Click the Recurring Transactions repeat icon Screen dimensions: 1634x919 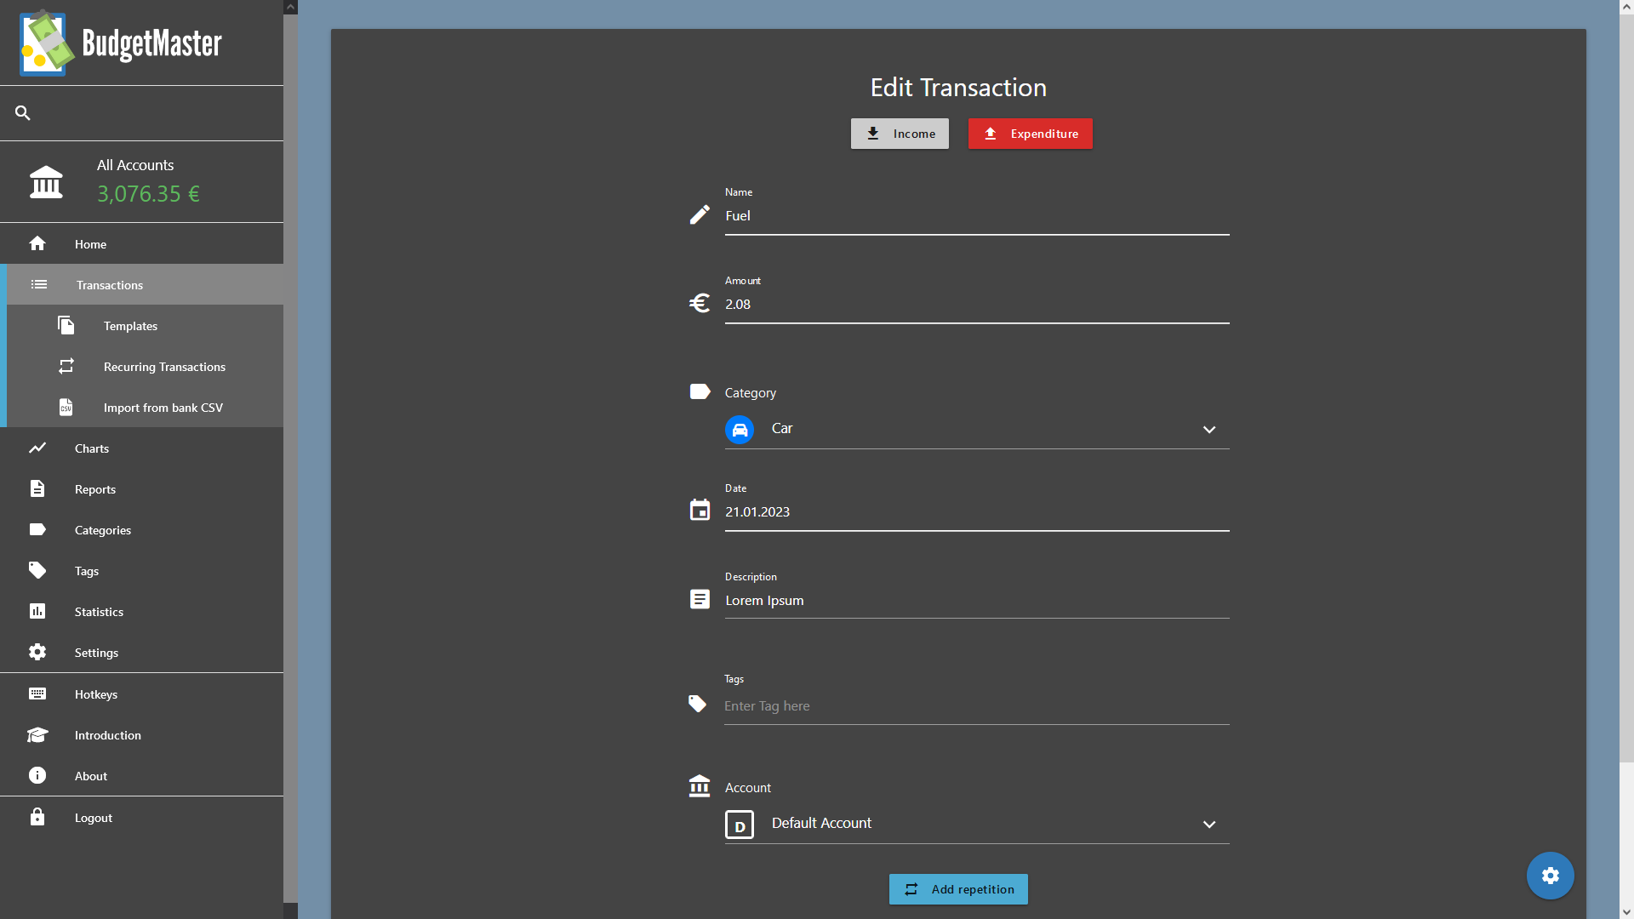pyautogui.click(x=66, y=366)
